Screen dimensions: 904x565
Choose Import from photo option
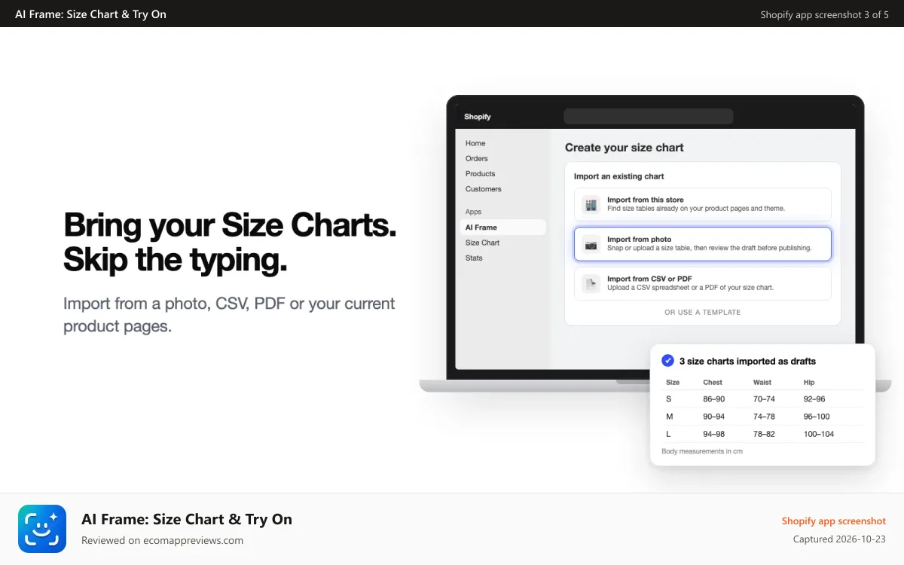[703, 244]
